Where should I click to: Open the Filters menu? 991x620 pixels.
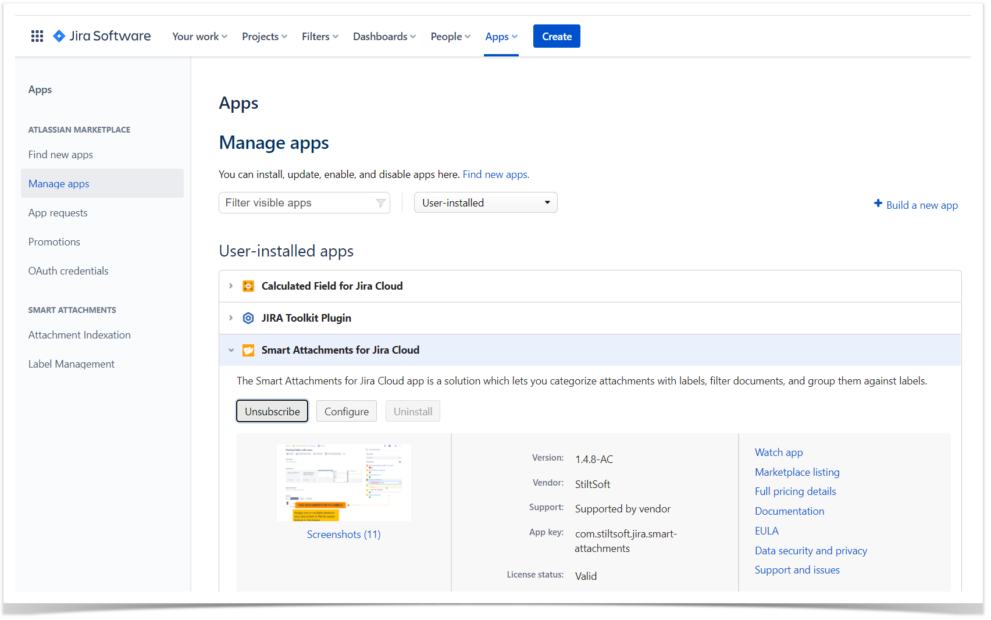320,36
